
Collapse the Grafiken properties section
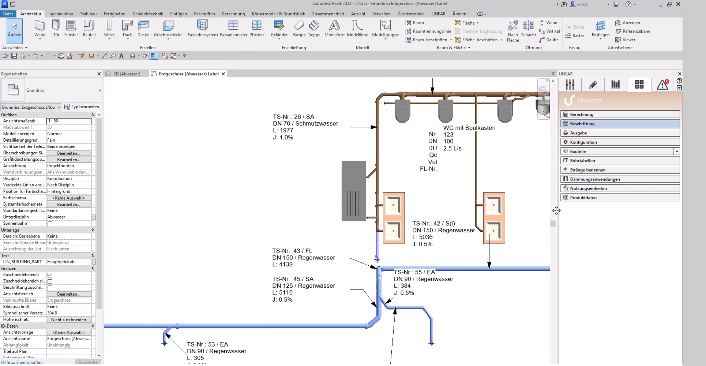point(93,115)
